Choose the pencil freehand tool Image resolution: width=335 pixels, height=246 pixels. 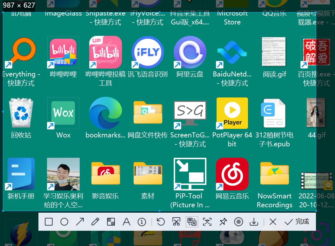95,222
